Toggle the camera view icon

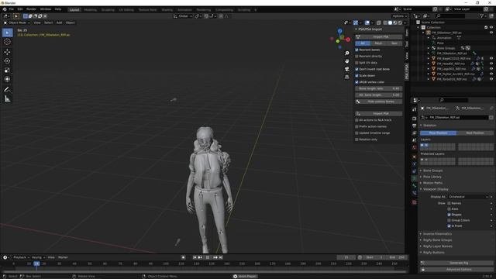pyautogui.click(x=347, y=69)
